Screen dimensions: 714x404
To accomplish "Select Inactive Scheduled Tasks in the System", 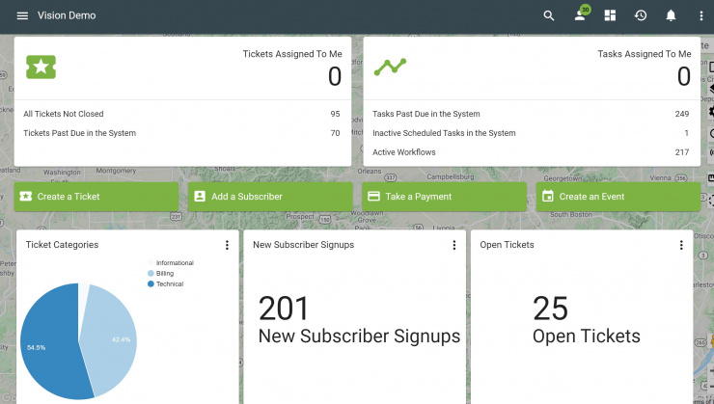I will [x=531, y=133].
